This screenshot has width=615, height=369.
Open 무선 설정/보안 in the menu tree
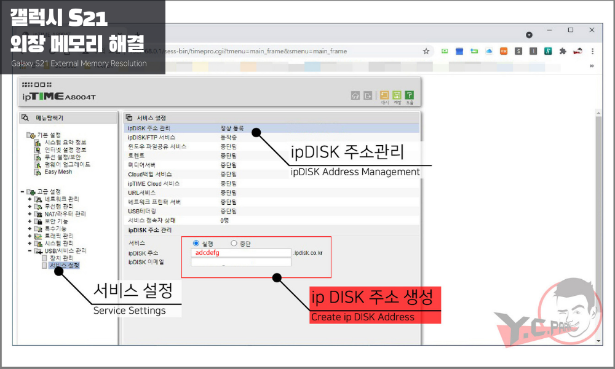click(x=62, y=157)
